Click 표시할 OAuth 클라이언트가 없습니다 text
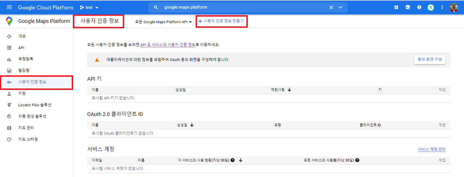This screenshot has width=464, height=177. [x=123, y=133]
